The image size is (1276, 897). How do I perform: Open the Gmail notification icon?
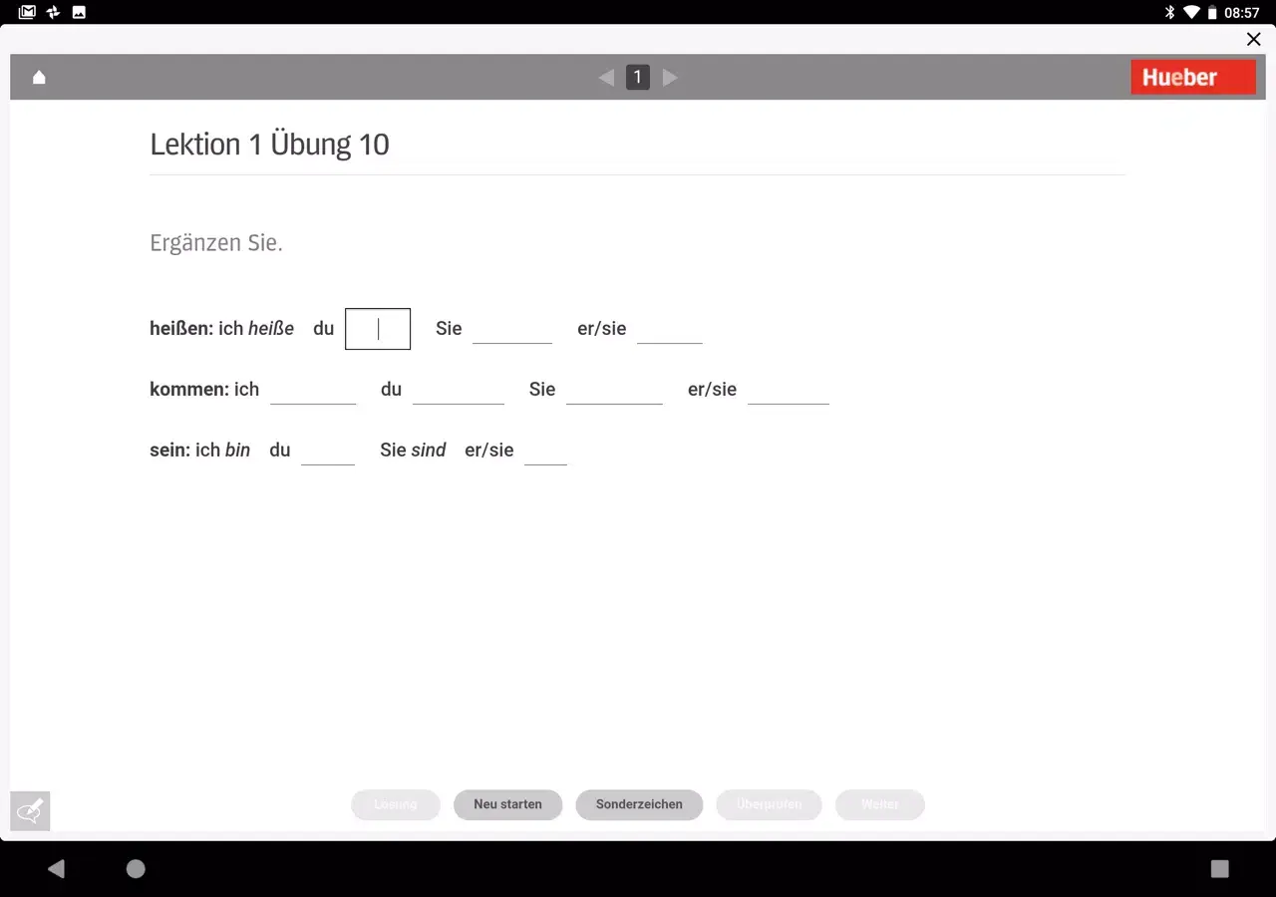[x=27, y=12]
